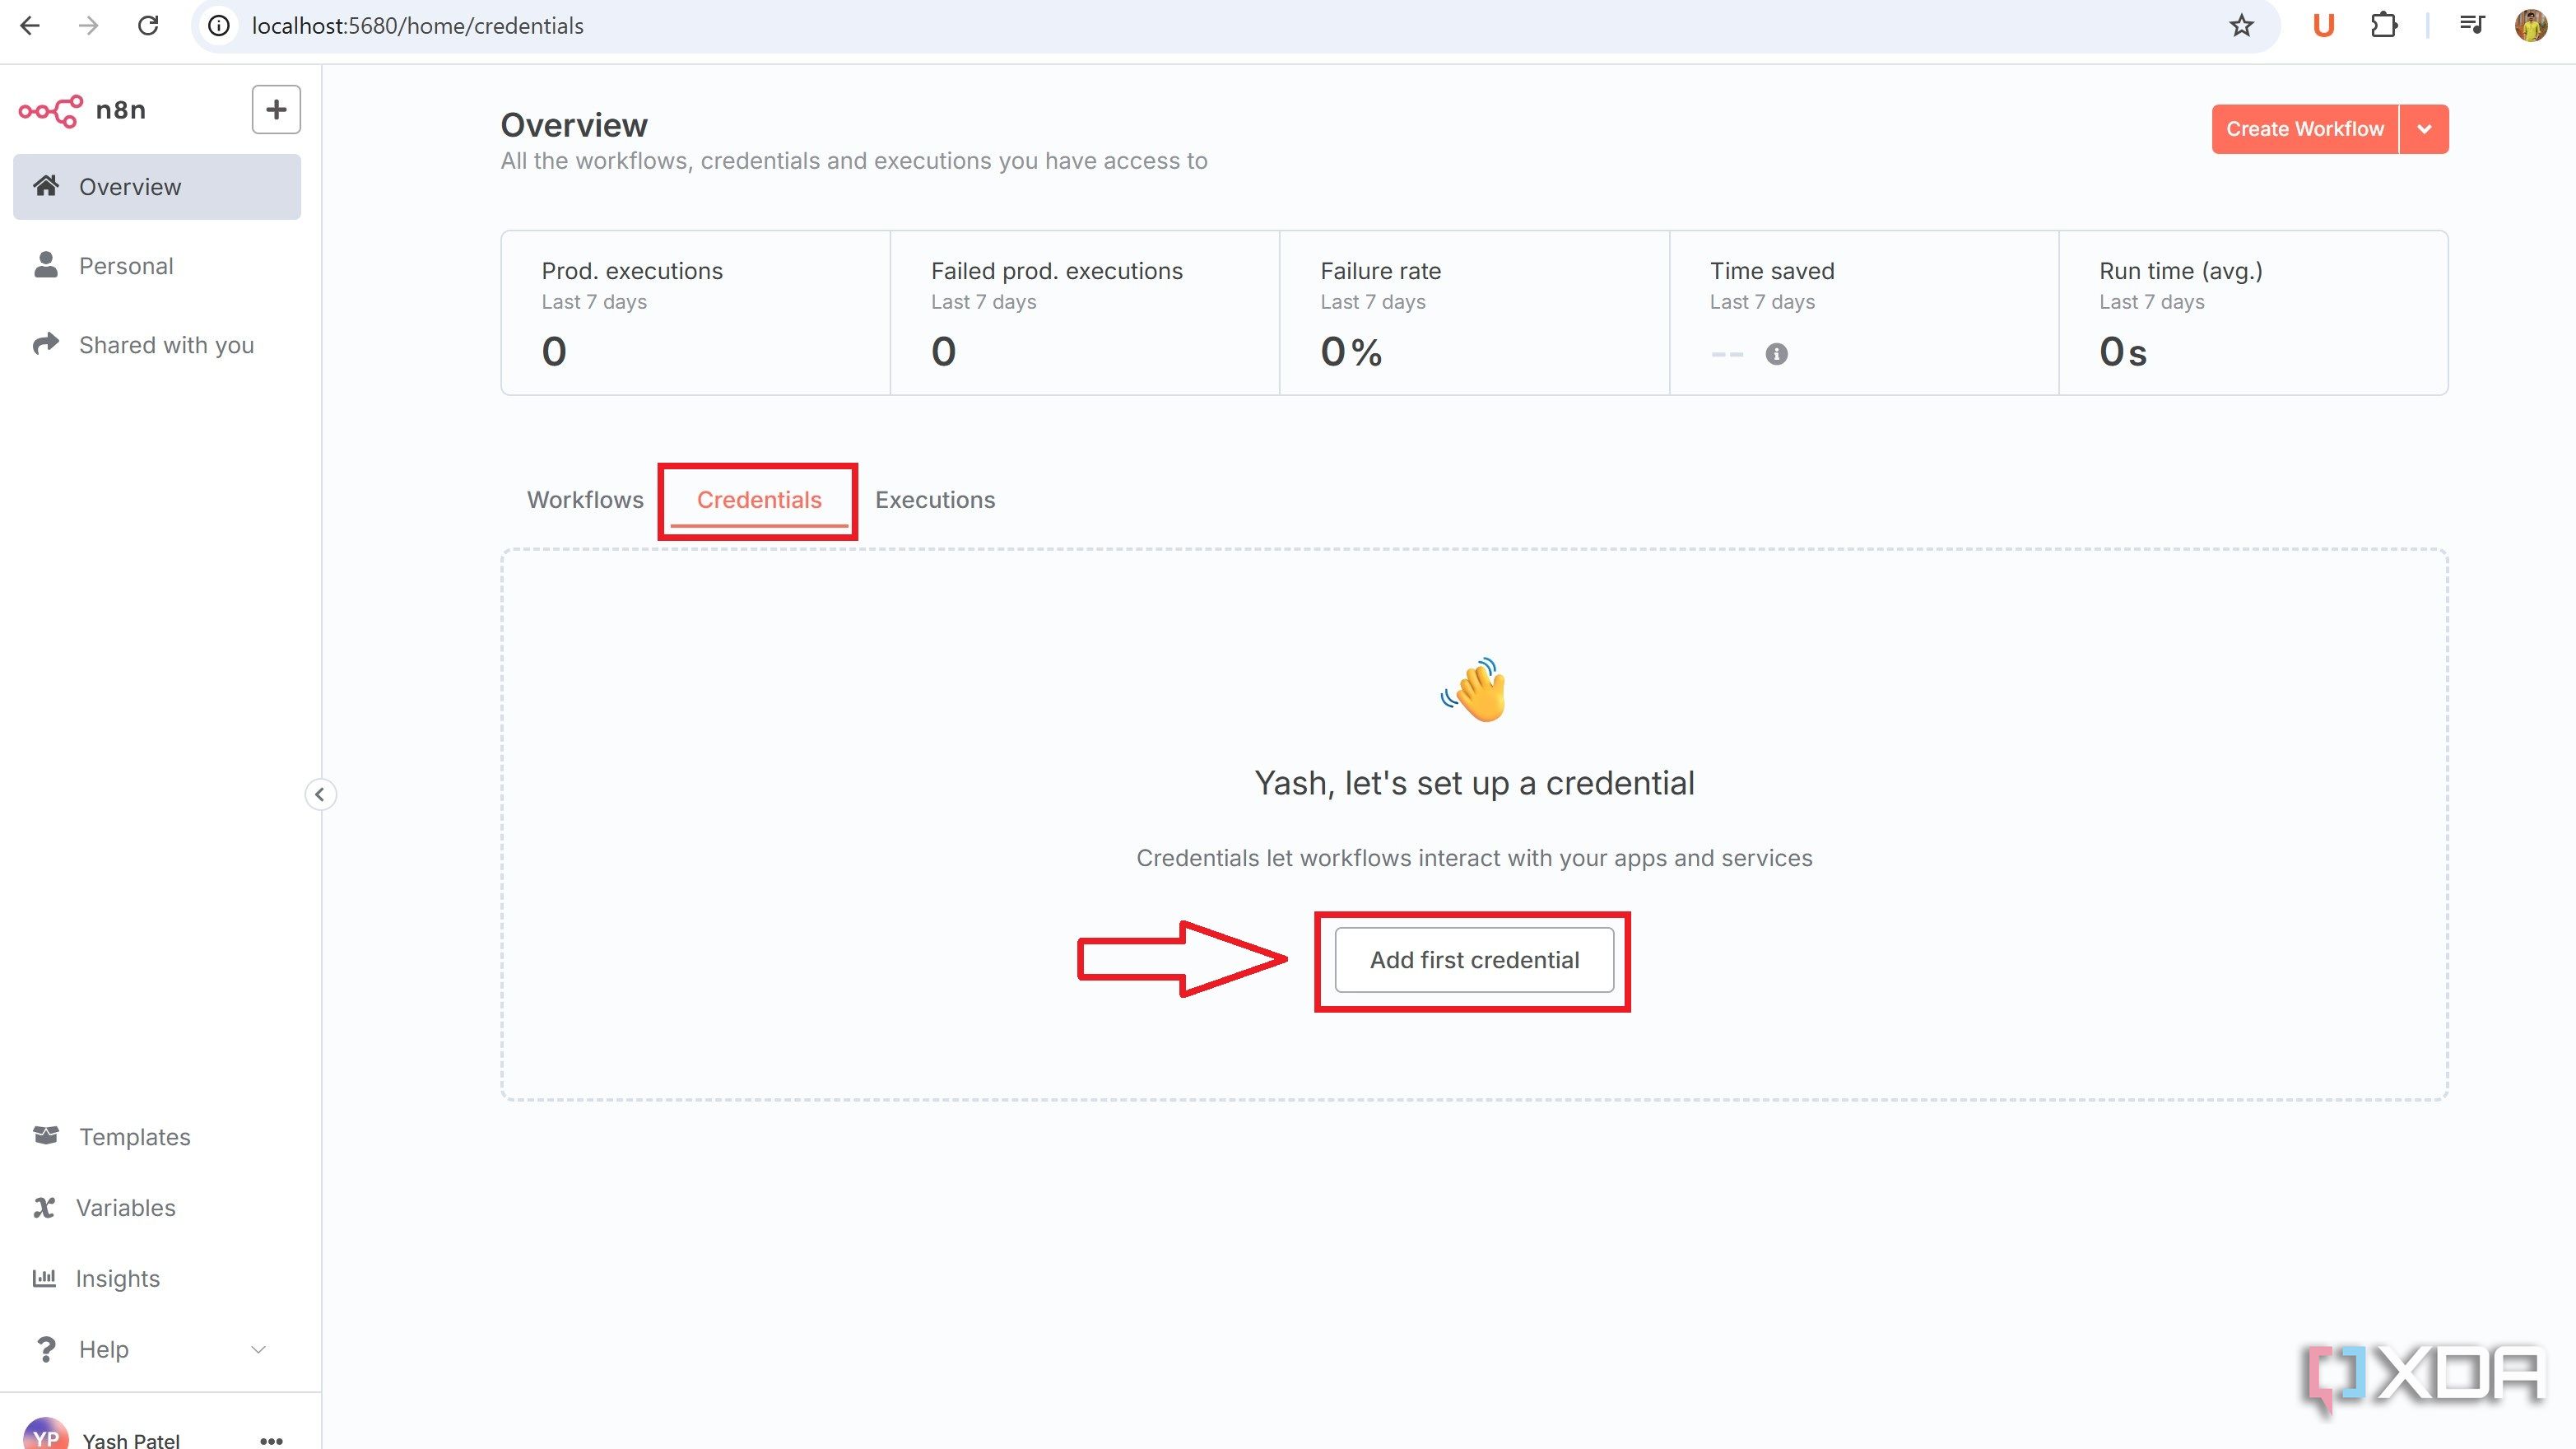
Task: Click the Yash Patel avatar at bottom
Action: tap(45, 1435)
